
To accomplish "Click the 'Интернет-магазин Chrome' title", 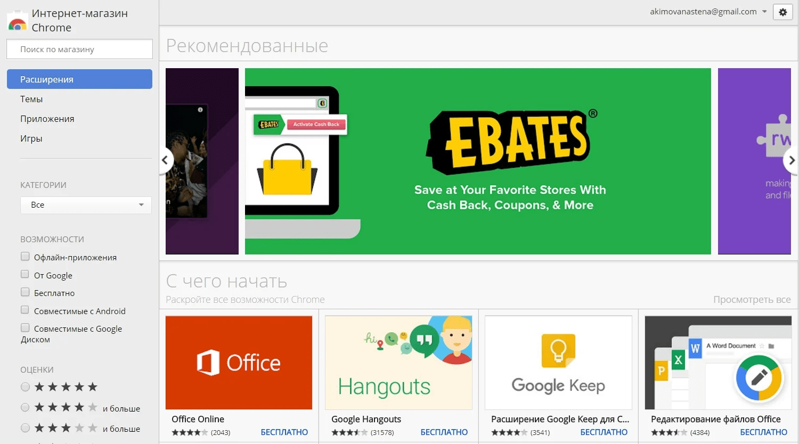I will (79, 20).
